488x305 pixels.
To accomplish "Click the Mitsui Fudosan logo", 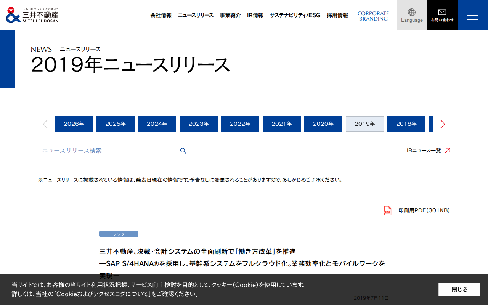I will coord(32,15).
